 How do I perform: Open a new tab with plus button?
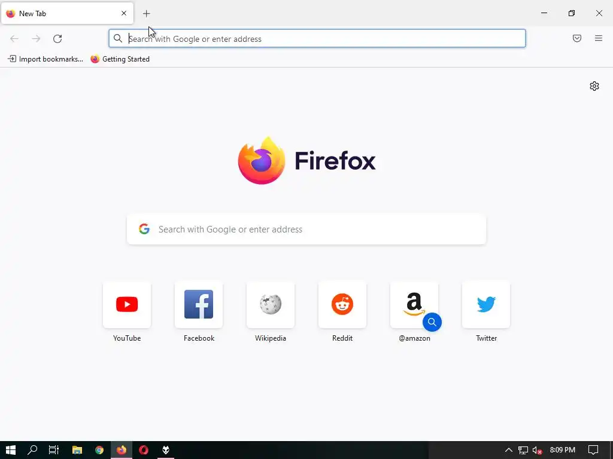tap(146, 14)
